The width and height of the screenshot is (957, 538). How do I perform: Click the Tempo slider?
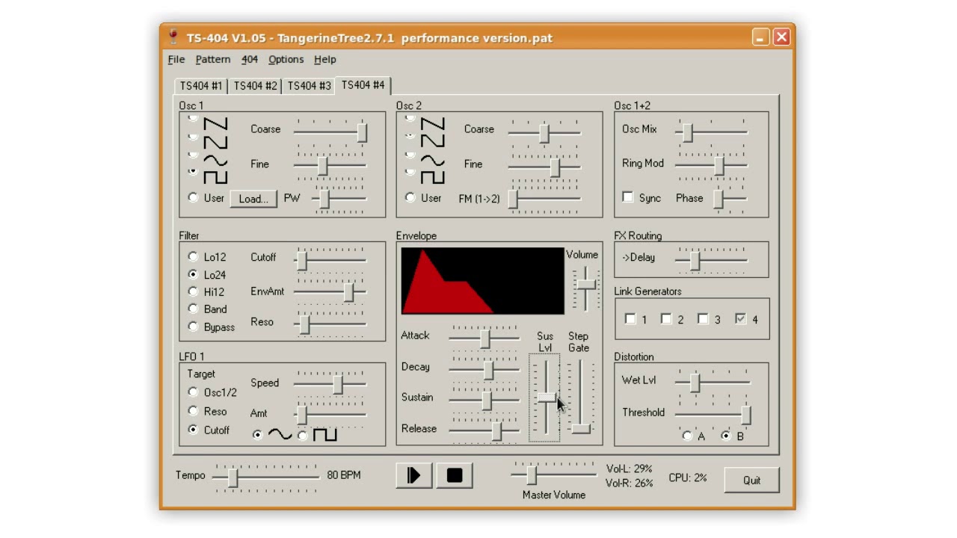click(266, 477)
